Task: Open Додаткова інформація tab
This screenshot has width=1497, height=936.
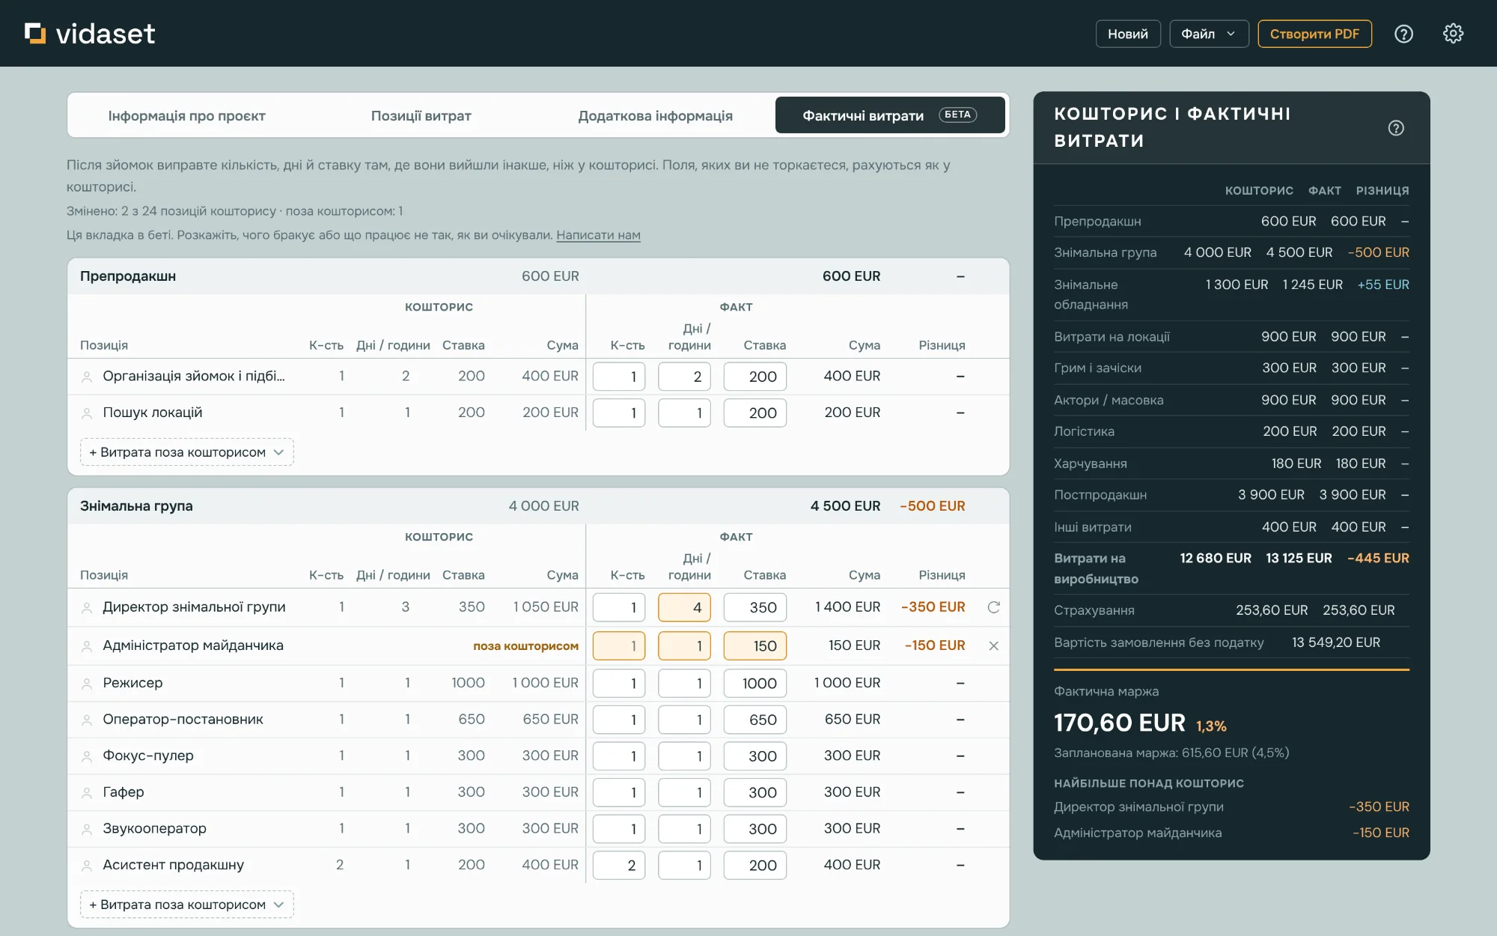Action: tap(656, 115)
